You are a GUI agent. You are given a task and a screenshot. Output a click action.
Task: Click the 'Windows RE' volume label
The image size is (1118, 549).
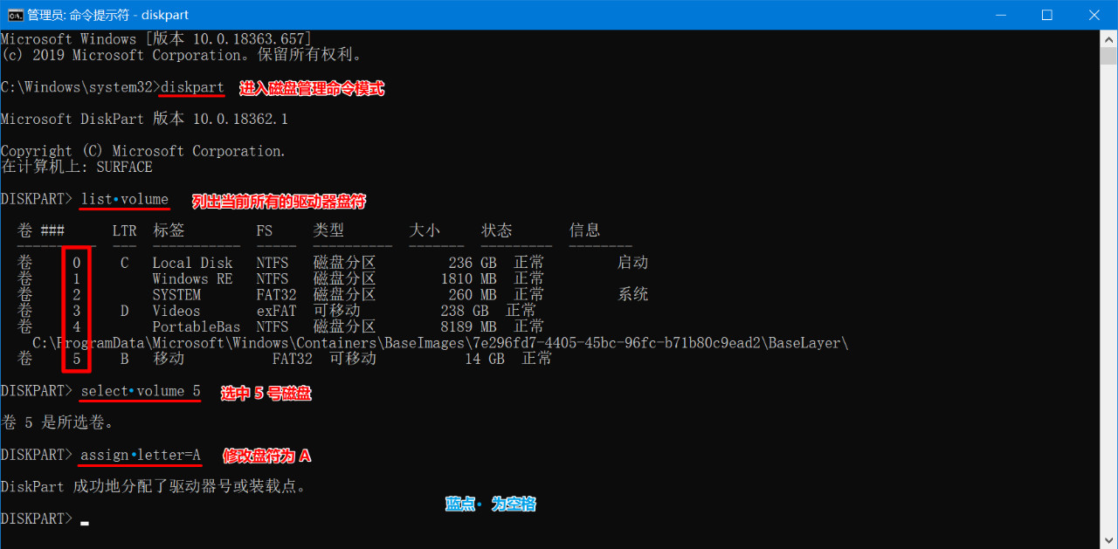click(x=192, y=278)
